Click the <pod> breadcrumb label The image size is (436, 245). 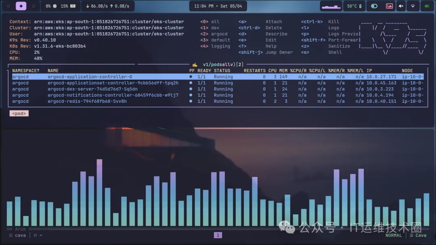(x=19, y=114)
